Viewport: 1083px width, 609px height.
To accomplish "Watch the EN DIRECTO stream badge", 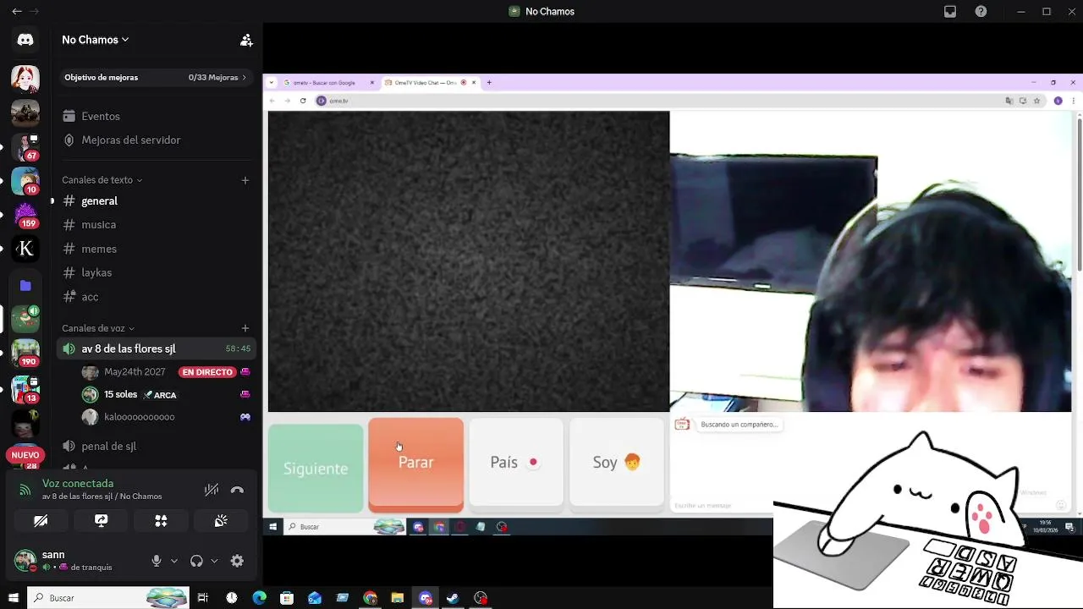I will pyautogui.click(x=206, y=372).
